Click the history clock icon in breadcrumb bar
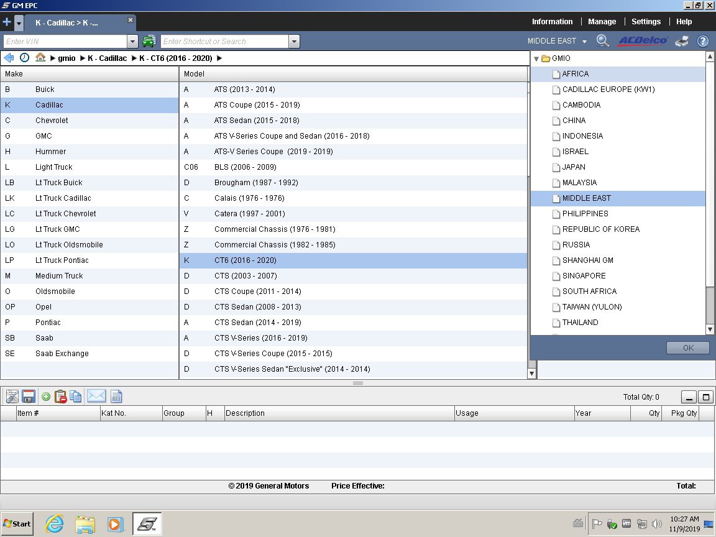Viewport: 716px width, 537px height. pos(25,58)
